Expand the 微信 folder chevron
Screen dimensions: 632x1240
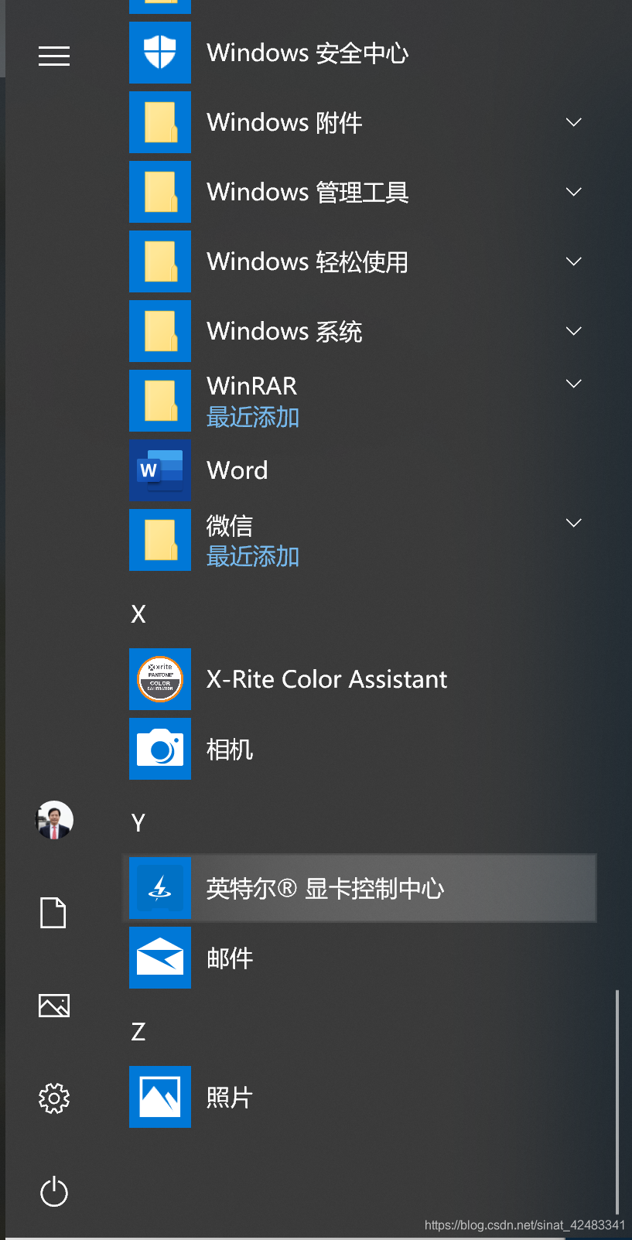[x=574, y=523]
